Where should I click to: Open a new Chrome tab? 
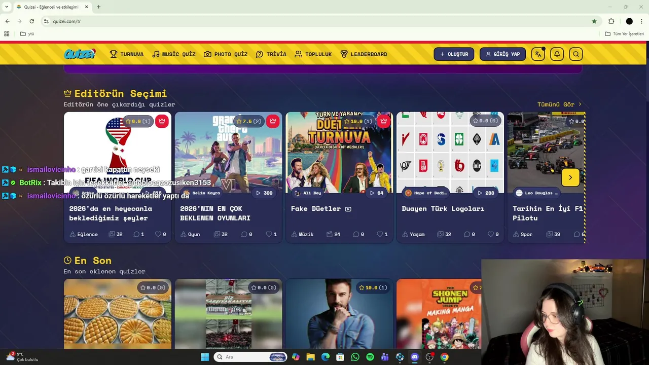[98, 7]
